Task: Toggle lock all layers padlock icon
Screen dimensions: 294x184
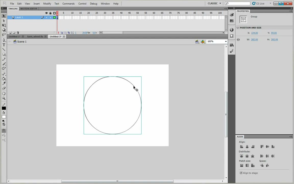Action: (x=50, y=13)
